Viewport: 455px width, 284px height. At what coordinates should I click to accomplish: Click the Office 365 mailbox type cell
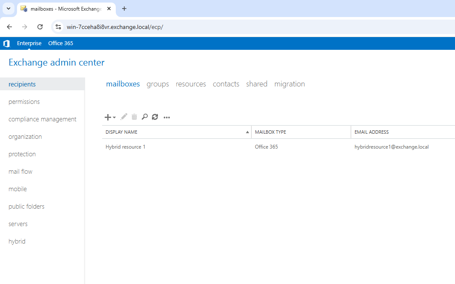[x=266, y=146]
